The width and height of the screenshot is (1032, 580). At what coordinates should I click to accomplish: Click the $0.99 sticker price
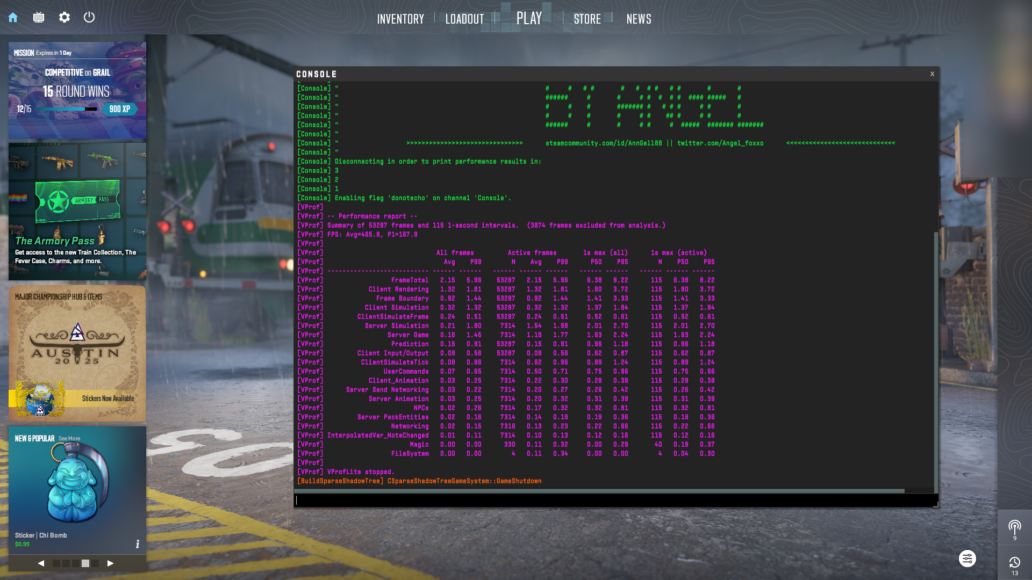click(x=22, y=545)
